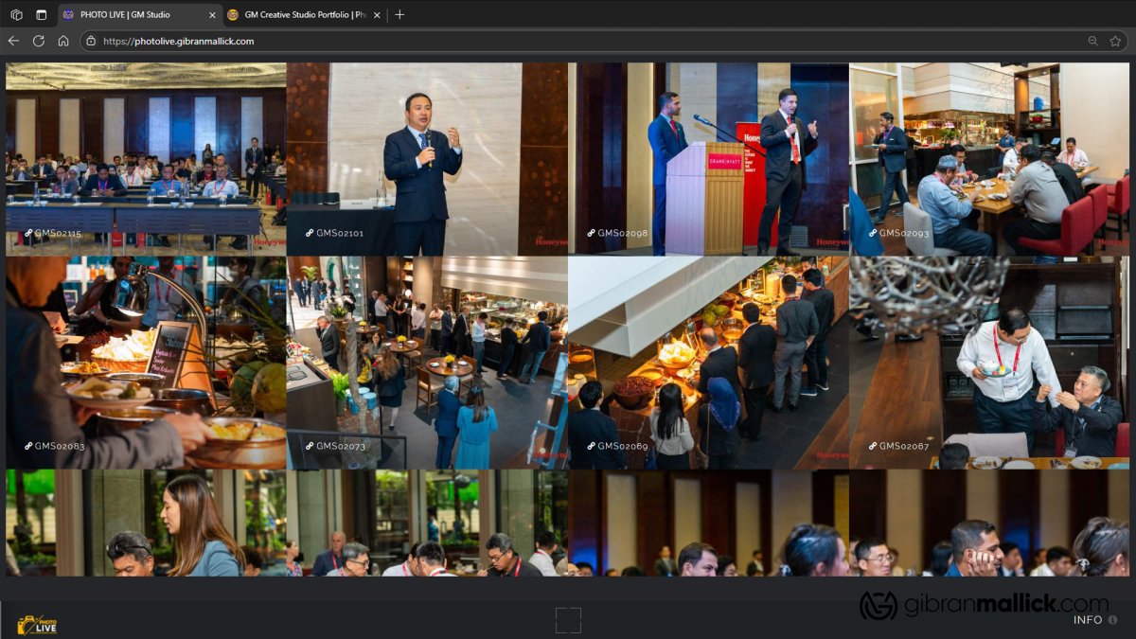
Task: Go to browser home page icon
Action: click(63, 41)
